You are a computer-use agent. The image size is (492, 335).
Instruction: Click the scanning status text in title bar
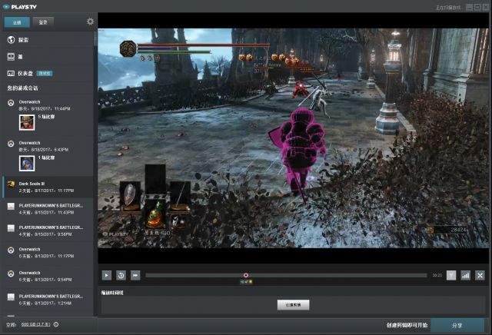[448, 8]
